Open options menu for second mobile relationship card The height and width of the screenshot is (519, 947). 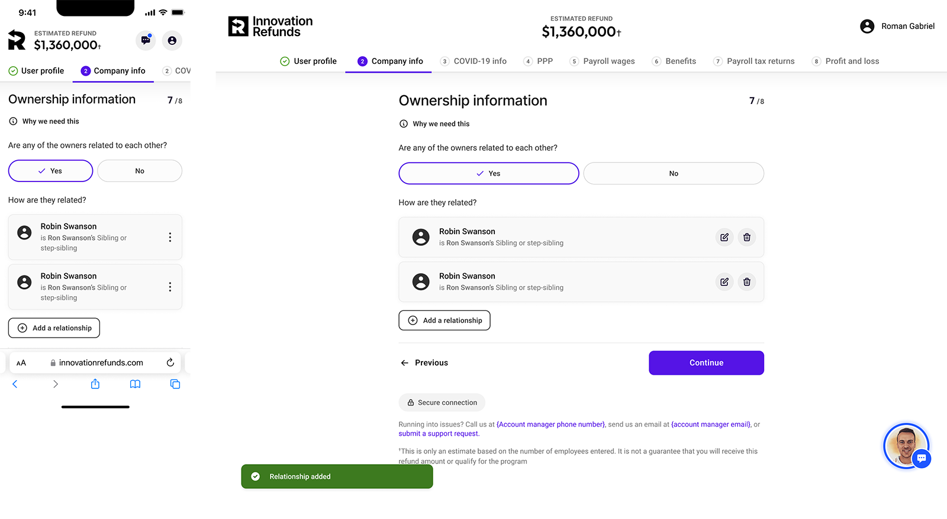[170, 287]
